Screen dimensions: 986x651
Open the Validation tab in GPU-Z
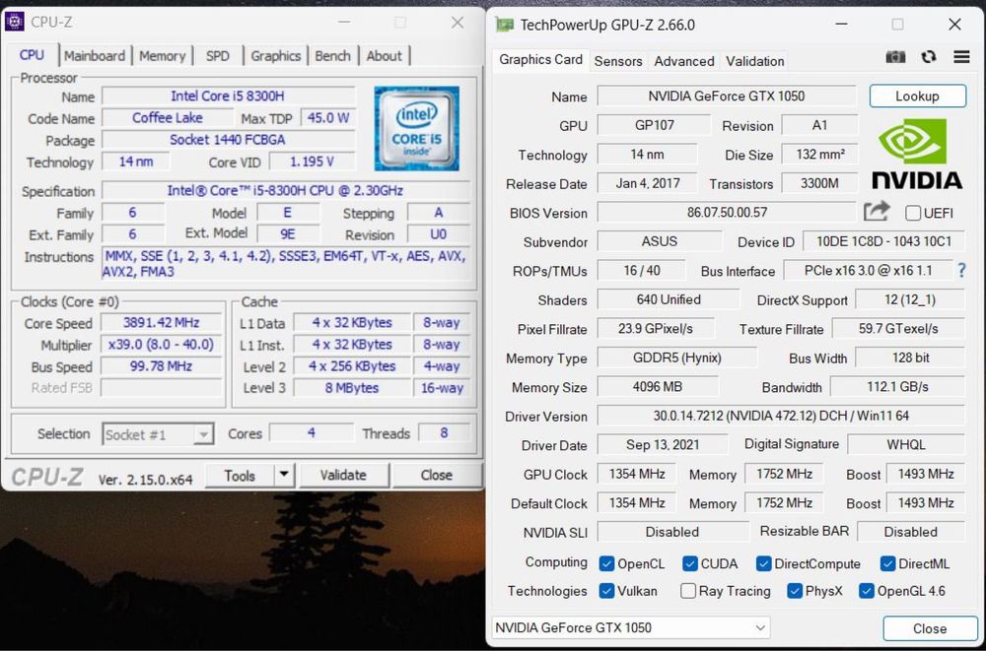pos(754,61)
